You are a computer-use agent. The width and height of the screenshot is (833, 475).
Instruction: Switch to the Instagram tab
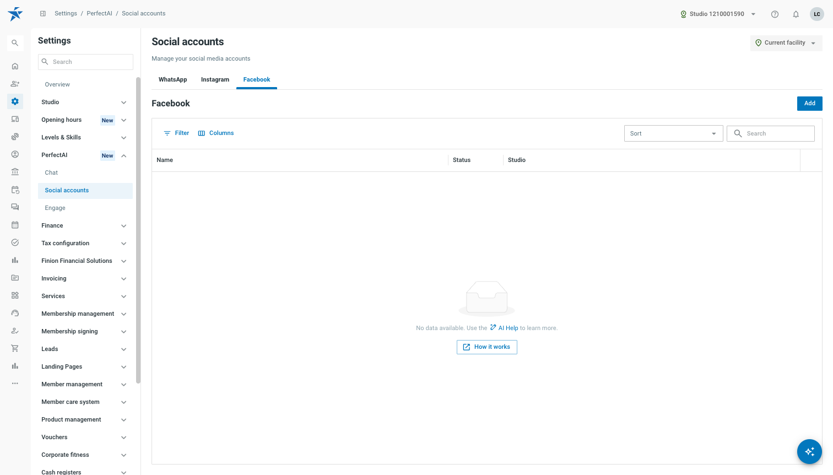[x=215, y=79]
